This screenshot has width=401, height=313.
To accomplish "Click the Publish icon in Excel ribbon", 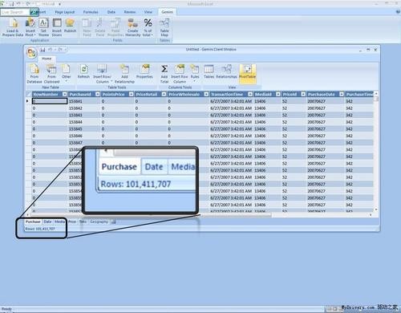I will pyautogui.click(x=70, y=26).
